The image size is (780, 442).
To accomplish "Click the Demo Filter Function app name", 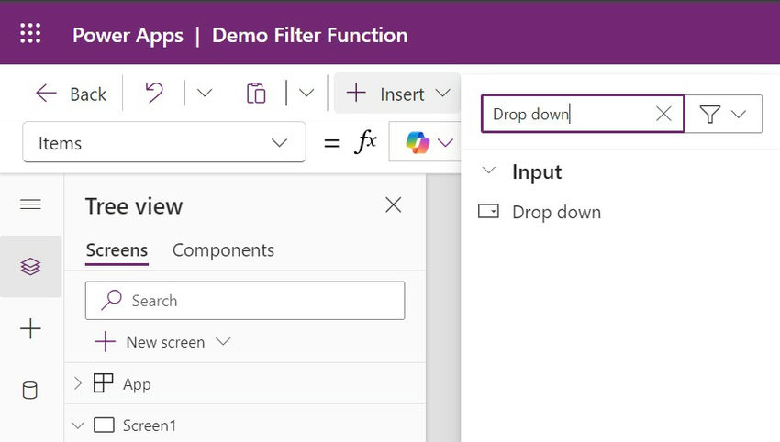I will [x=310, y=35].
